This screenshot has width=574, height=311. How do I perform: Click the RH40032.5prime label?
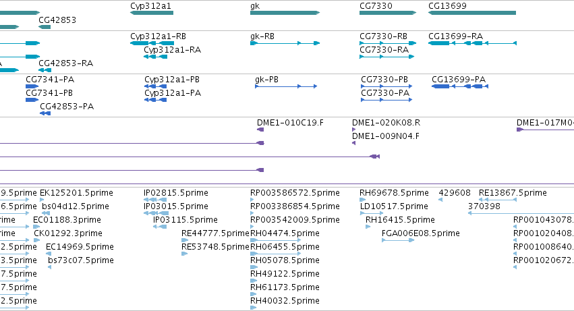(285, 301)
